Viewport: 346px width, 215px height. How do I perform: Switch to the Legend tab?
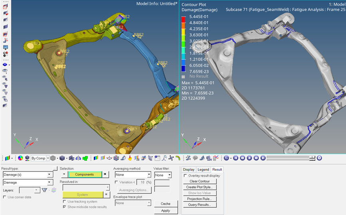click(x=203, y=170)
